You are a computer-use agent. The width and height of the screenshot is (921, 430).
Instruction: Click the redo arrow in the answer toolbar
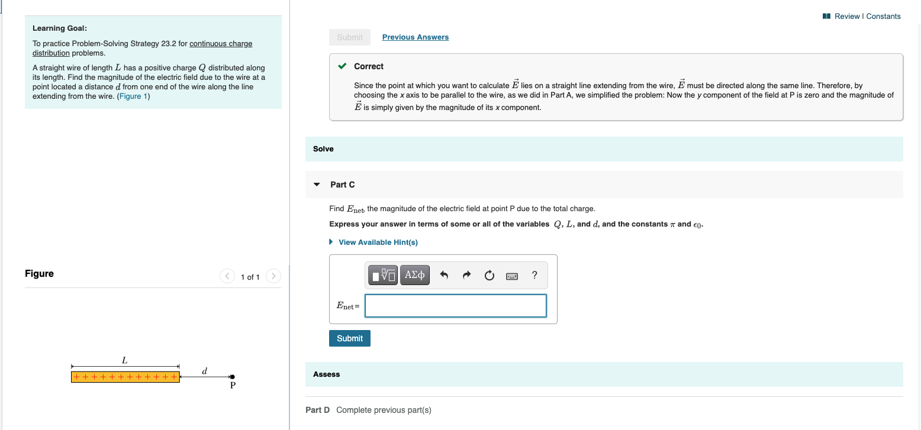[466, 274]
